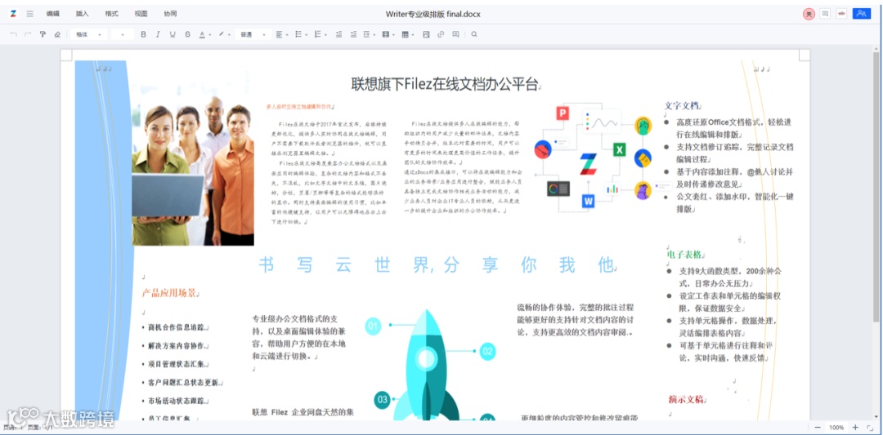Click the bullet 商机合作信息追踪

pos(177,327)
